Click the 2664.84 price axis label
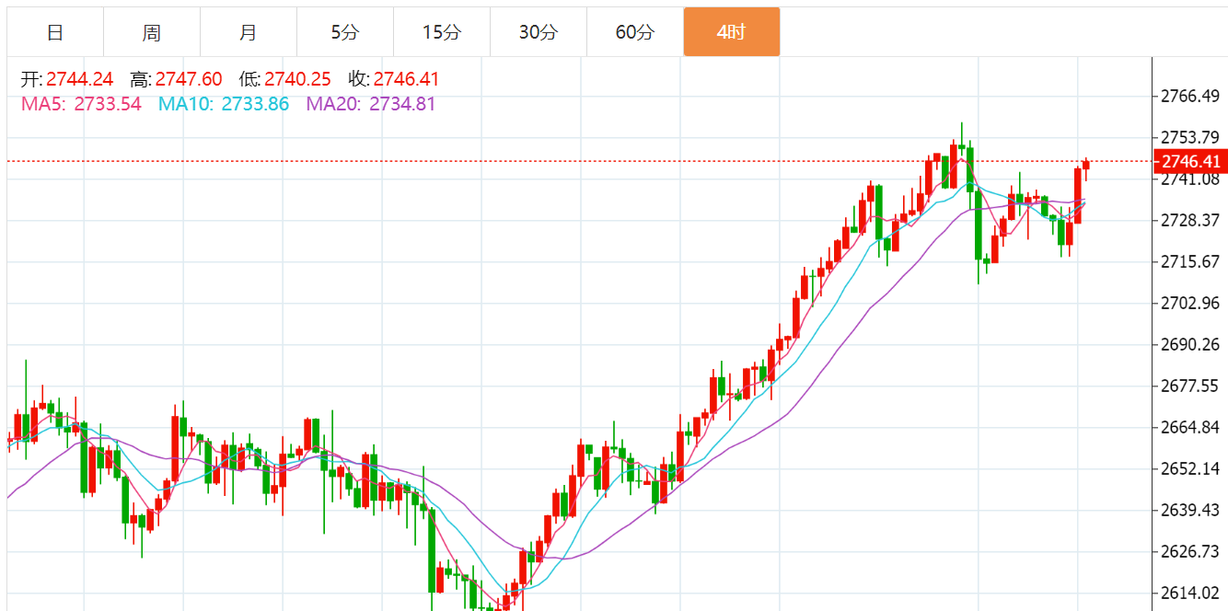 (x=1190, y=427)
